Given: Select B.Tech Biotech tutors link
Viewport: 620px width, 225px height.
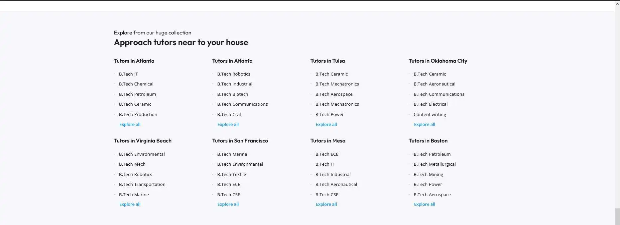Looking at the screenshot, I should tap(232, 94).
